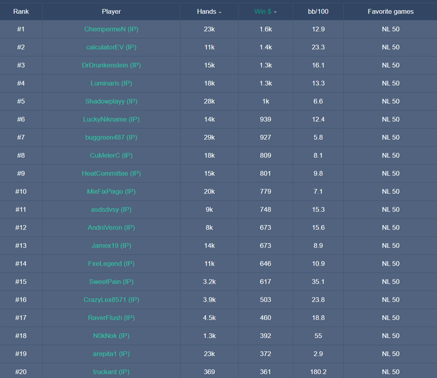Screen dimensions: 437x378
Task: Select the 12.9 bb/100 value
Action: [x=318, y=29]
